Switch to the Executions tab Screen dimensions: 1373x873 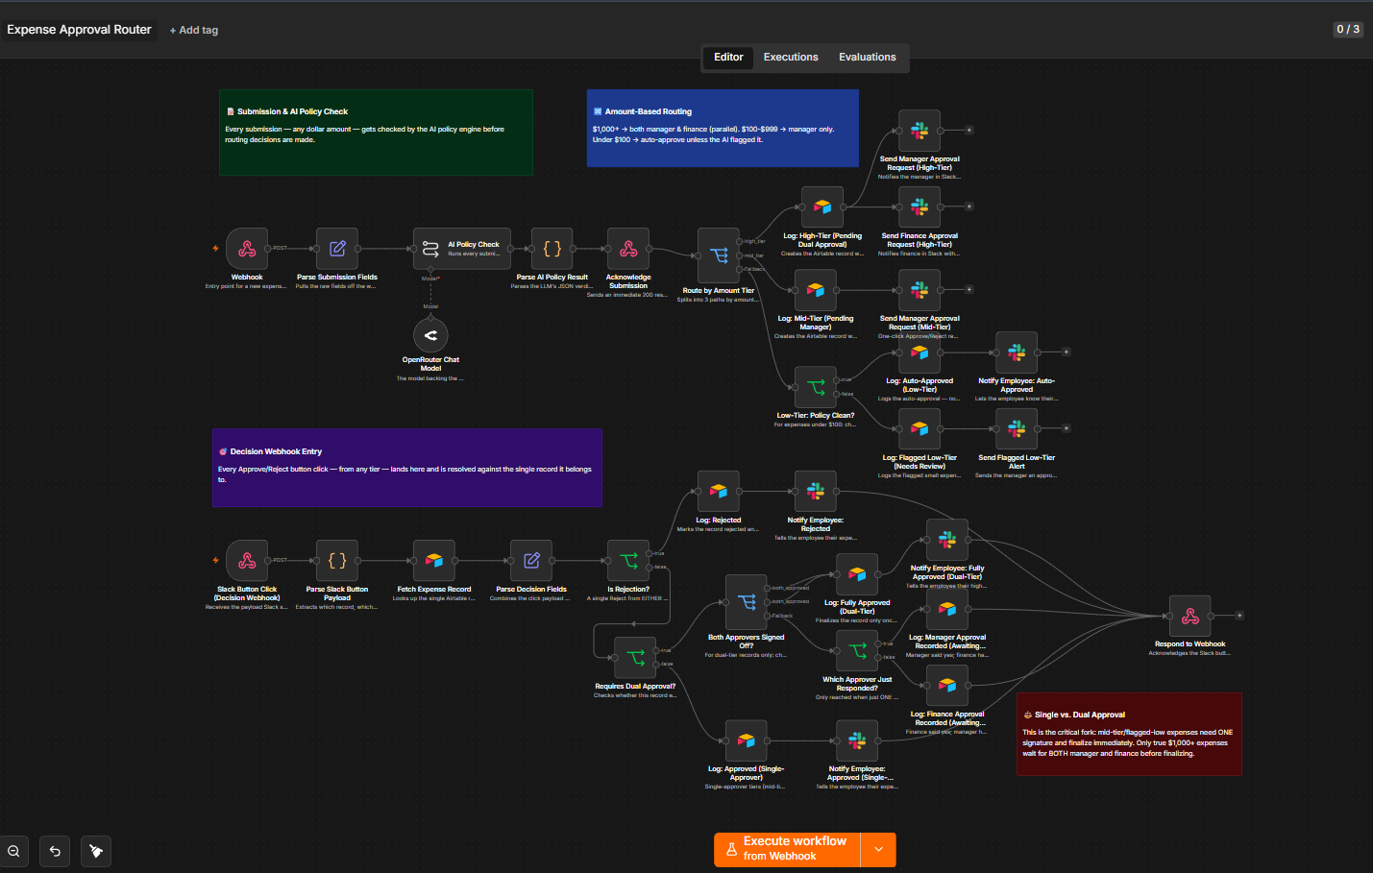click(x=791, y=58)
